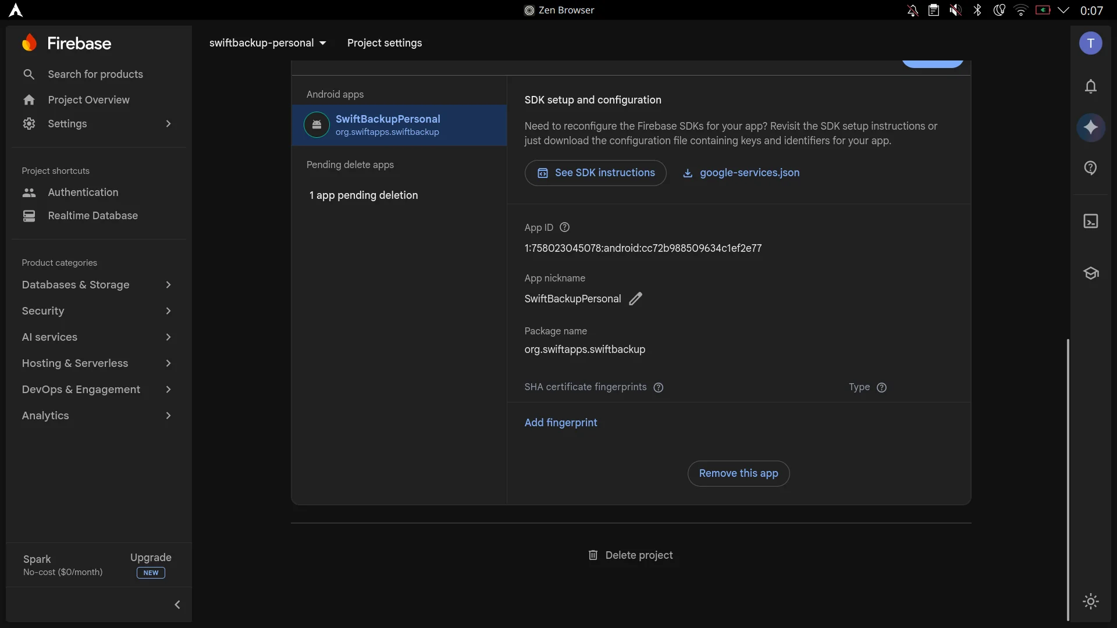
Task: Click the Type column help icon
Action: tap(882, 387)
